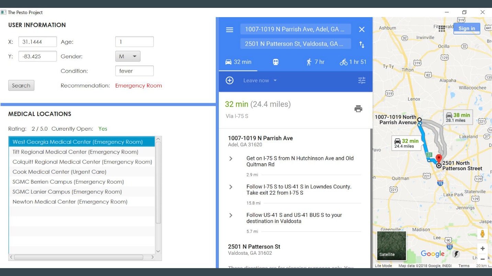The height and width of the screenshot is (276, 492).
Task: Select Cook Medical Center (Urgent Care)
Action: pos(59,172)
